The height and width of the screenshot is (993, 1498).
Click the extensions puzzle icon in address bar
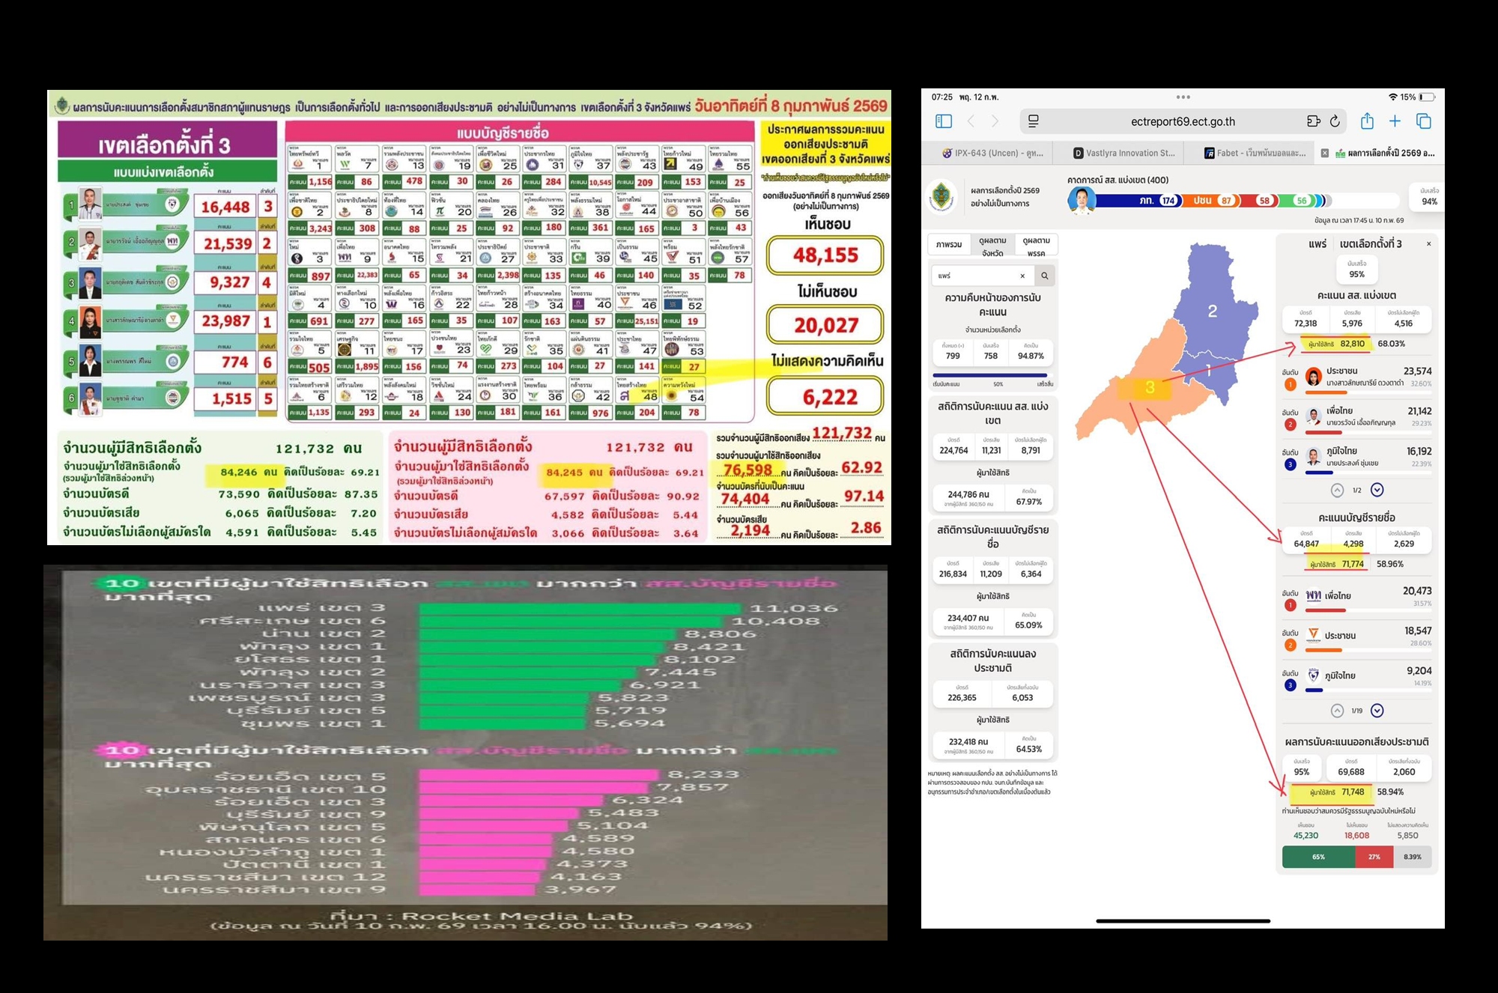1313,121
